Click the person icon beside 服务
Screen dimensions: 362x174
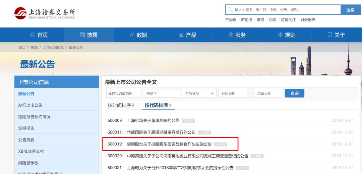click(x=231, y=35)
